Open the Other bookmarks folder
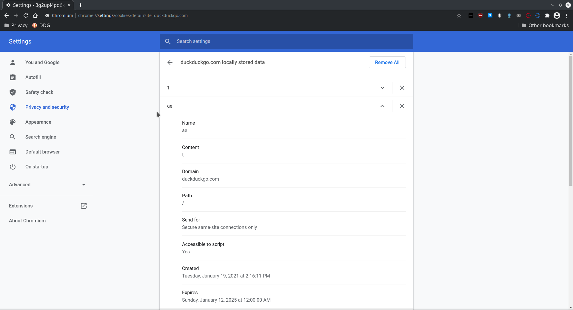This screenshot has height=310, width=573. coord(545,25)
